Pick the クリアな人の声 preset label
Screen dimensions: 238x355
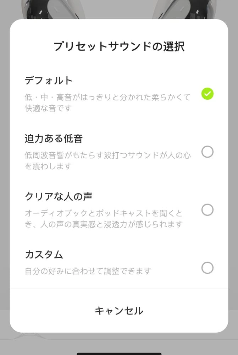(59, 196)
